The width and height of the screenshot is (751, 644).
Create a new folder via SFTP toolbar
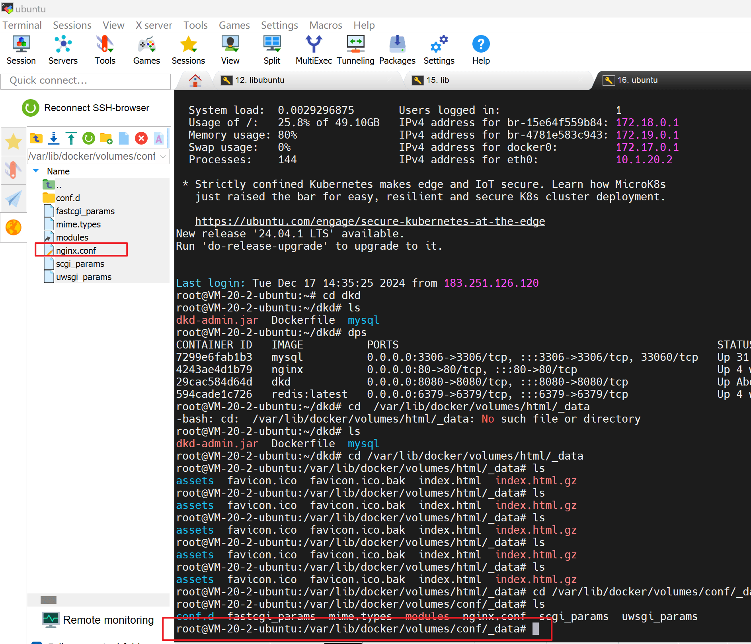click(x=106, y=138)
